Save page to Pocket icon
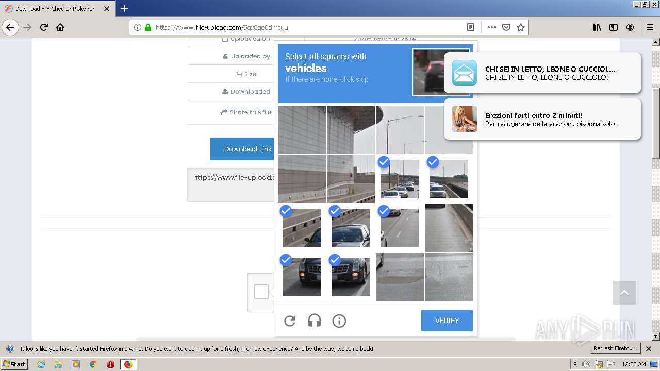Screen dimensions: 660x371 click(506, 27)
